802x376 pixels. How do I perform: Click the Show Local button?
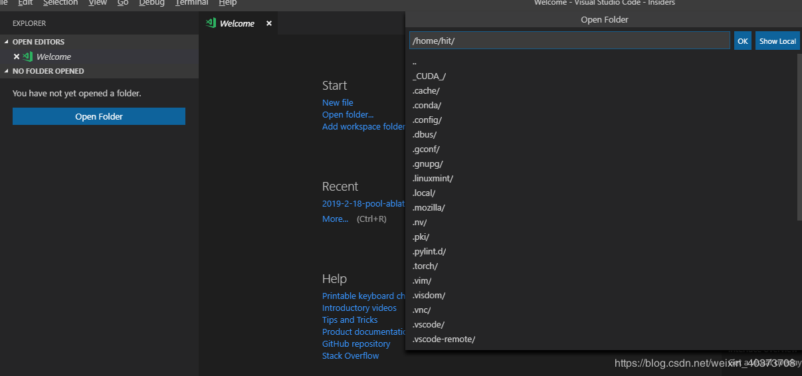pyautogui.click(x=777, y=41)
